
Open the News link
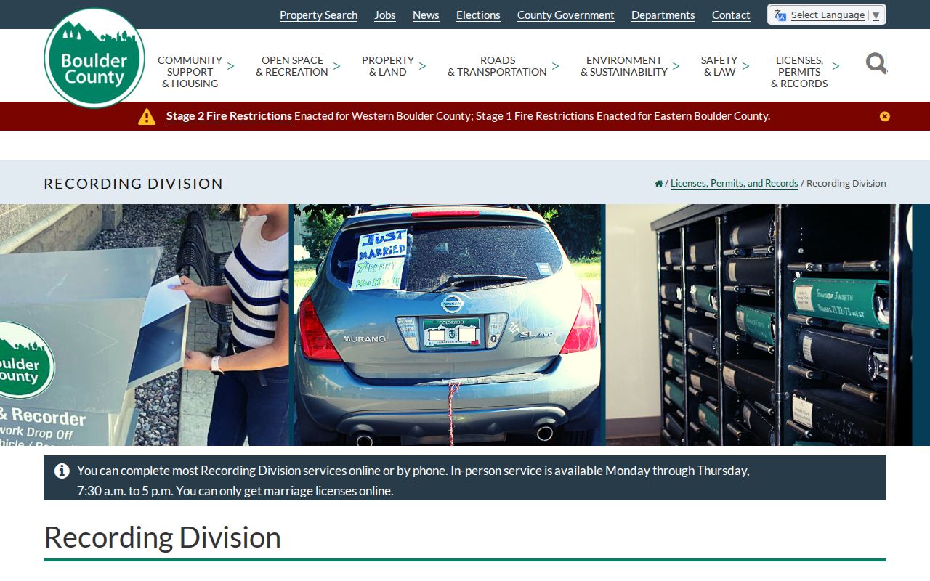426,15
